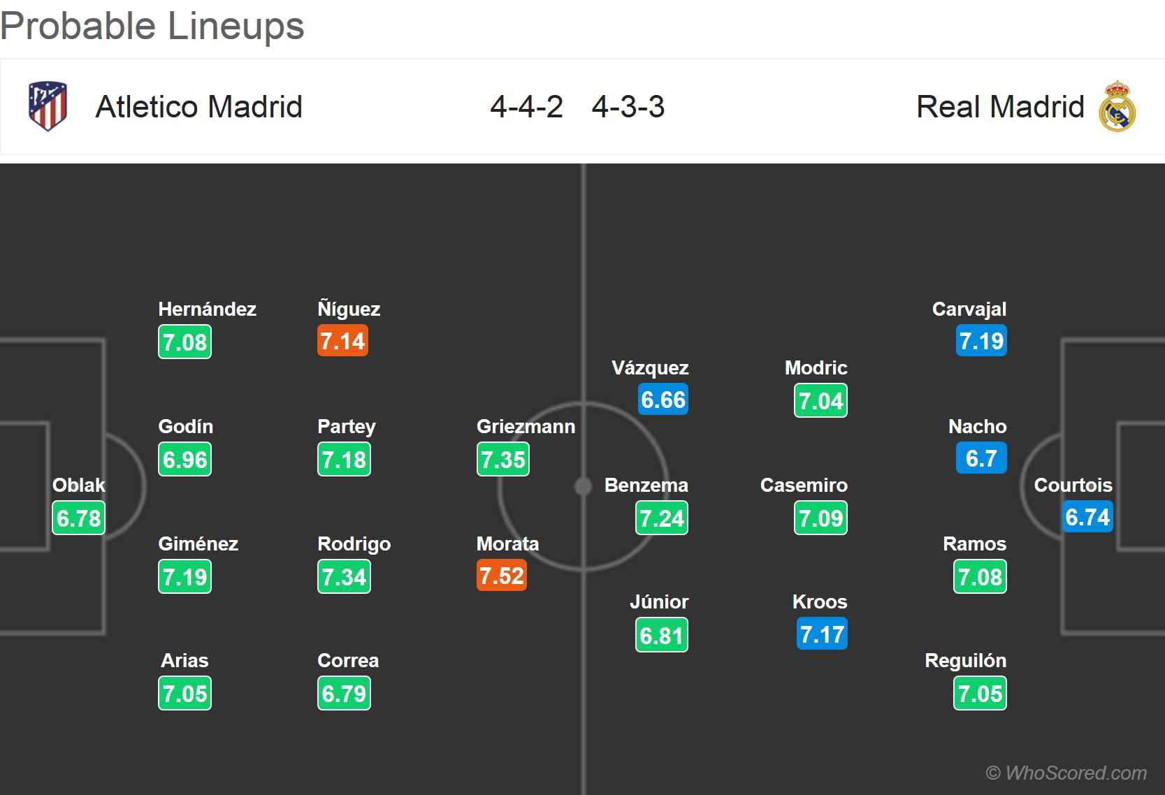Click Oblak's 6.78 rating badge
Viewport: 1165px width, 795px height.
(79, 518)
